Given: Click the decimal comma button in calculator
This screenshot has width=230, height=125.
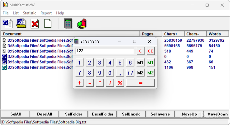Looking at the screenshot, I should tap(120, 73).
